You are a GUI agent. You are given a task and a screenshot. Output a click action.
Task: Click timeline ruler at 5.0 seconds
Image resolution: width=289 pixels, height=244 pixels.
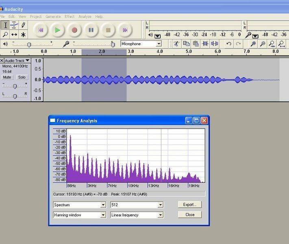pyautogui.click(x=189, y=52)
